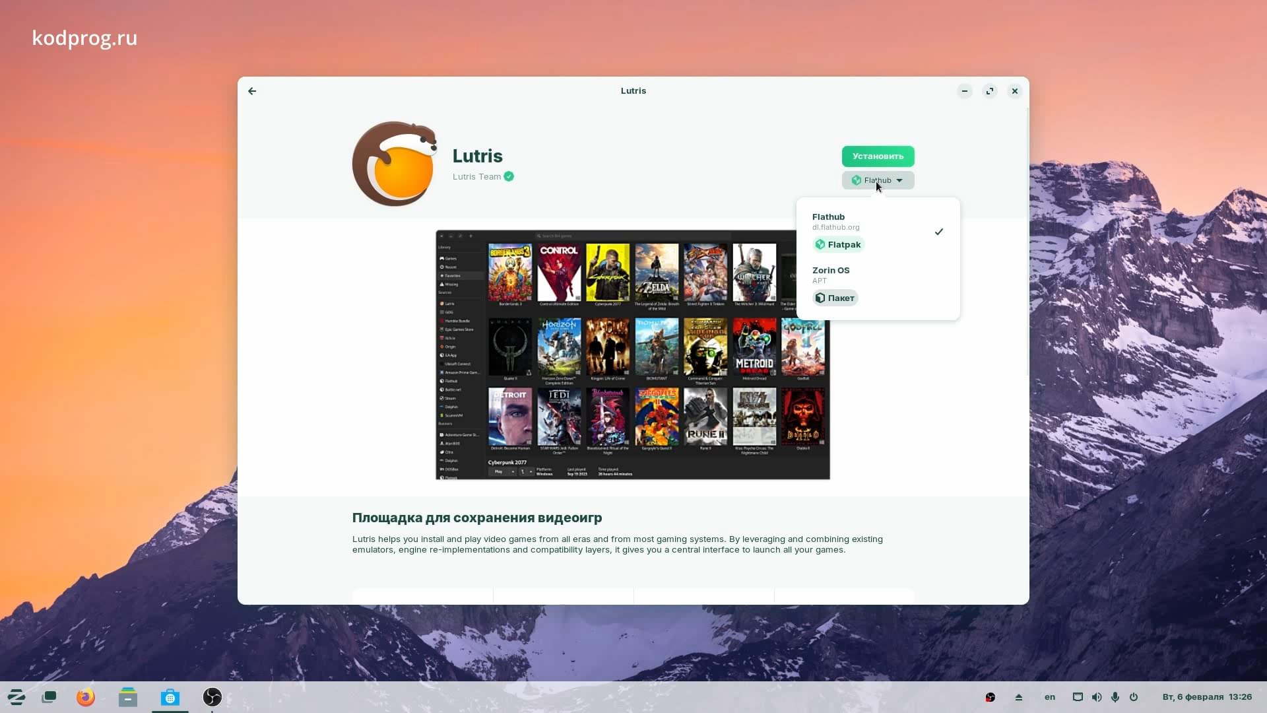
Task: Select Flathub source with checkmark
Action: click(x=878, y=232)
